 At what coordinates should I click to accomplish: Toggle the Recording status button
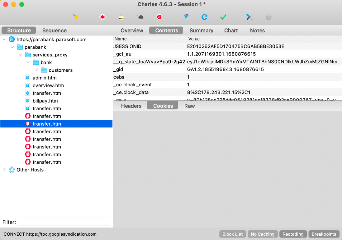(293, 234)
